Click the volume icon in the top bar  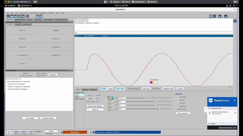pos(231,6)
